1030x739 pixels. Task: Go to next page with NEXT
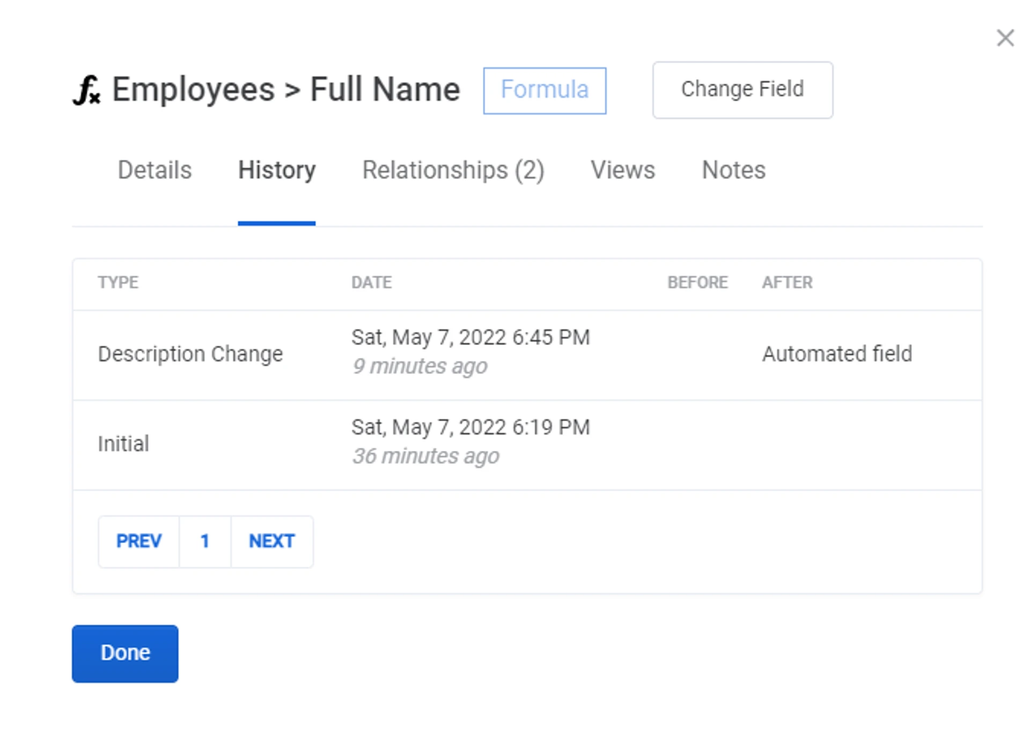(x=271, y=541)
